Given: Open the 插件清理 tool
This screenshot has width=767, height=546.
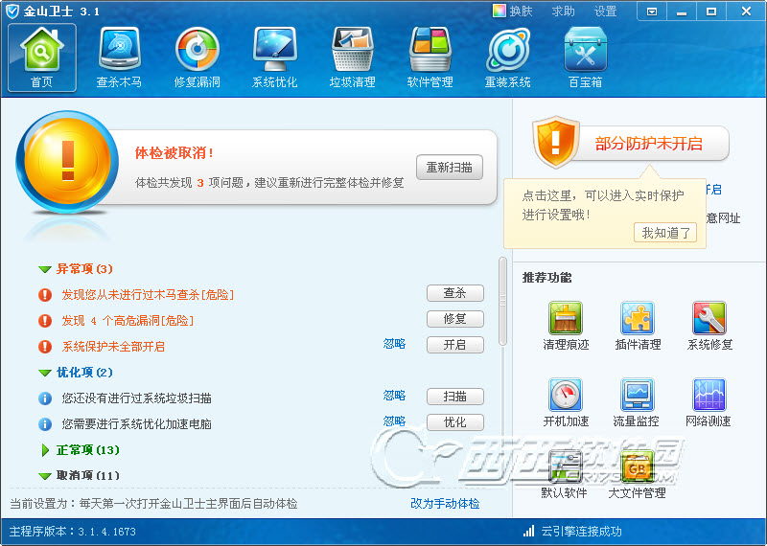Looking at the screenshot, I should 638,326.
